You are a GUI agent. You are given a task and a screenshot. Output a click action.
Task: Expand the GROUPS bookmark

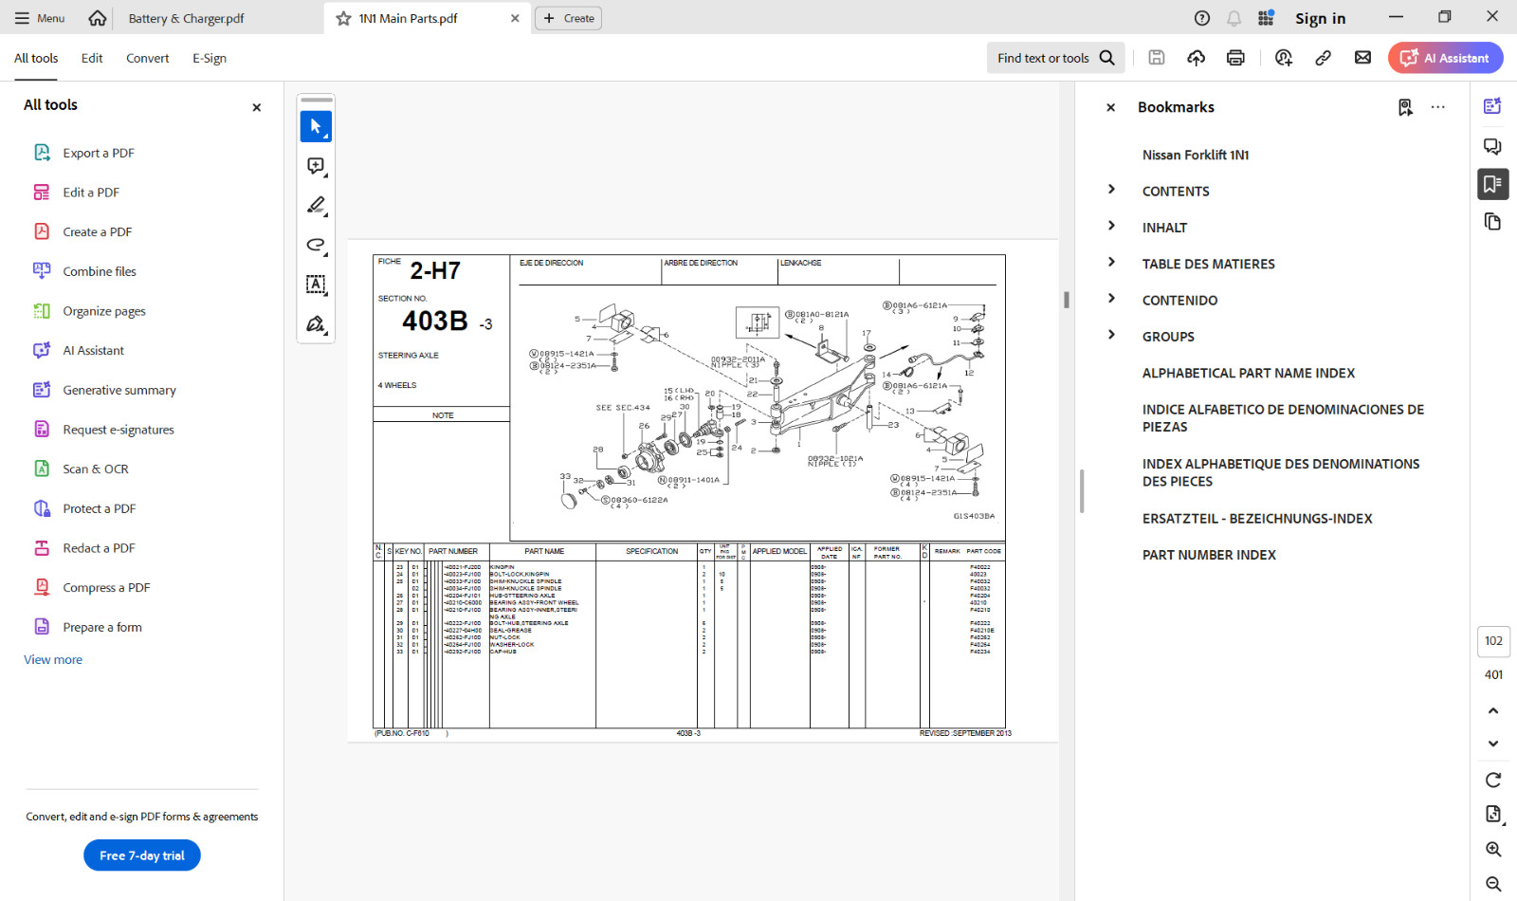(x=1111, y=335)
